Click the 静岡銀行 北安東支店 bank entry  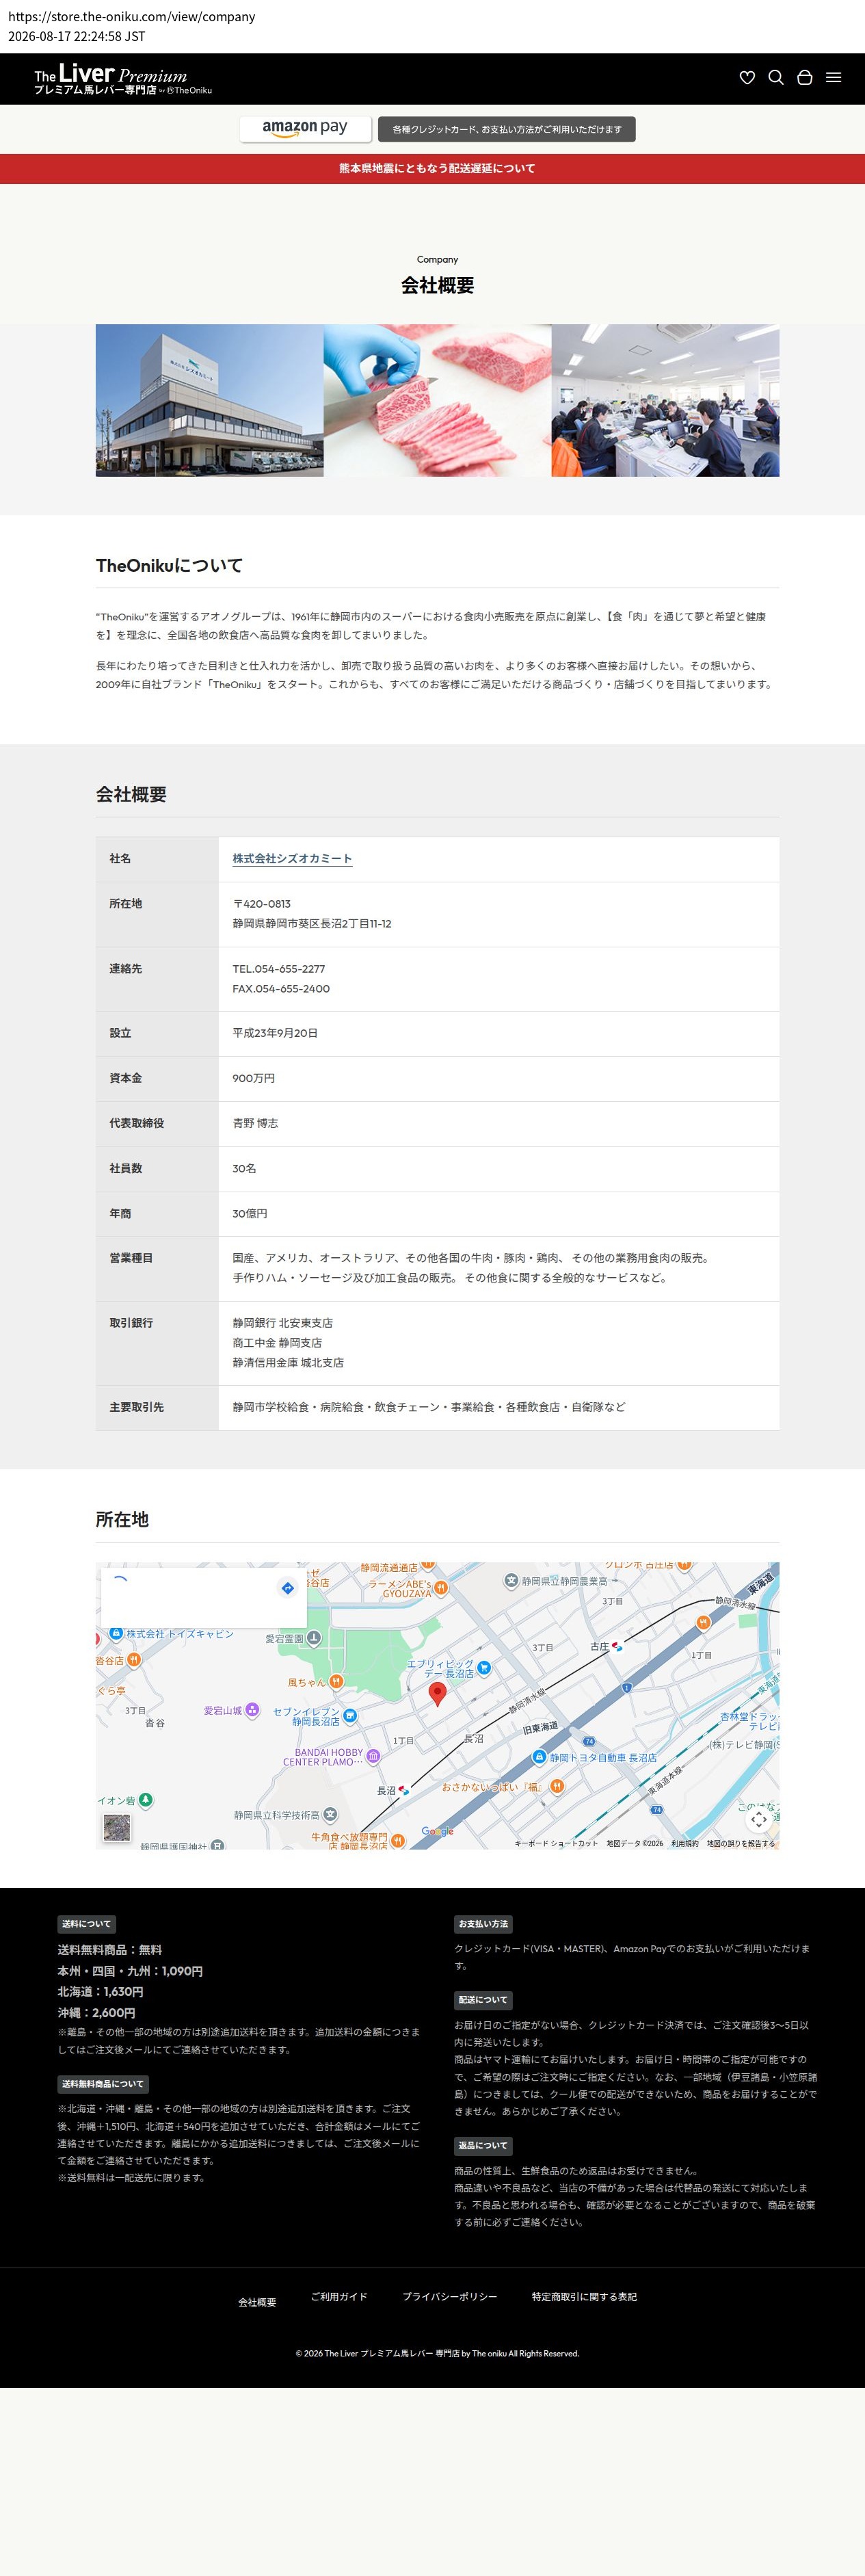point(283,1322)
